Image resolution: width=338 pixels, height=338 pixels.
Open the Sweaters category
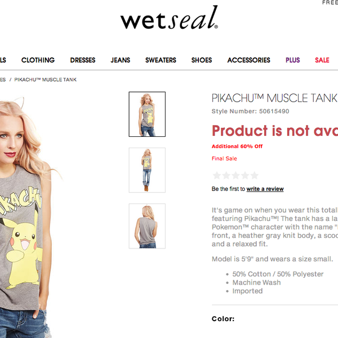click(x=161, y=60)
